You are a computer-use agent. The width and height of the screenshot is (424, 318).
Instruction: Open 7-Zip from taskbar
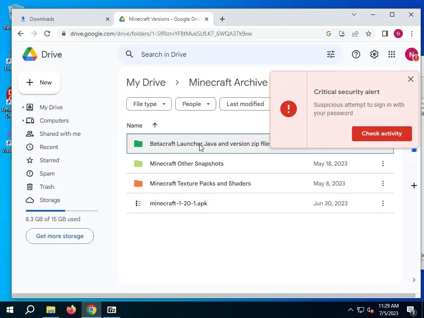click(x=111, y=310)
